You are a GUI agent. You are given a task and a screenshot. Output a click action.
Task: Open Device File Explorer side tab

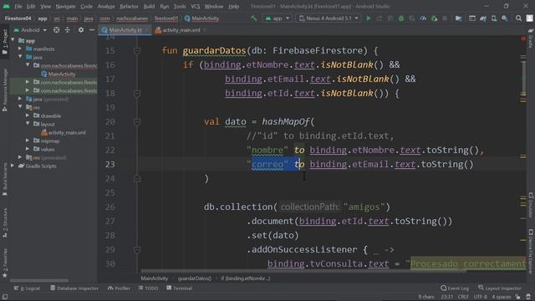(x=531, y=251)
